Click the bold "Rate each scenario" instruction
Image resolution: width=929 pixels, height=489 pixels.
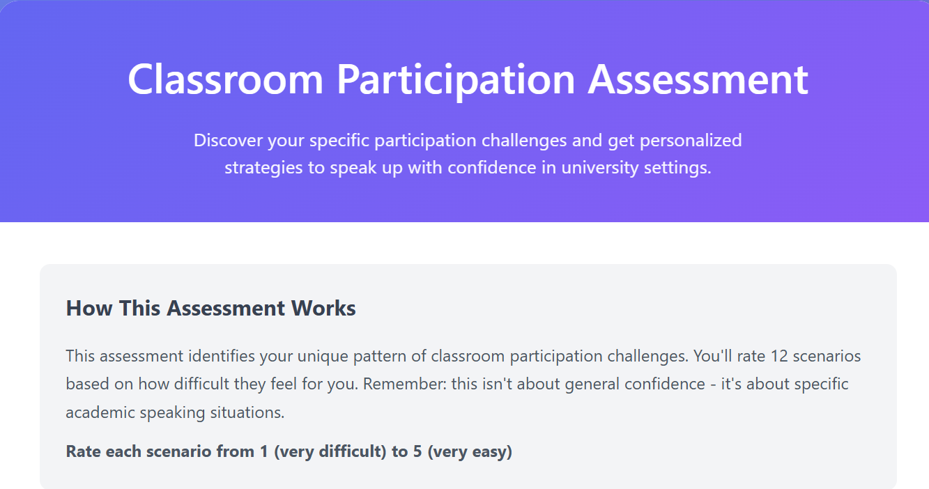289,451
